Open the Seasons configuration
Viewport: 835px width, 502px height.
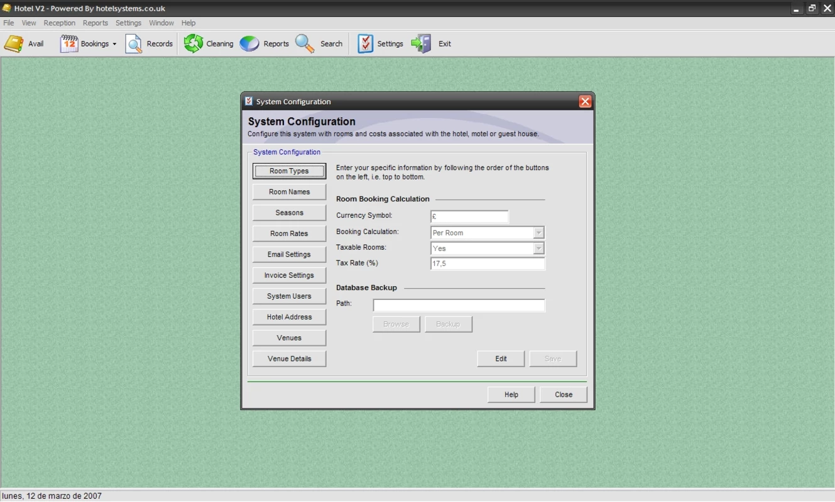tap(289, 213)
